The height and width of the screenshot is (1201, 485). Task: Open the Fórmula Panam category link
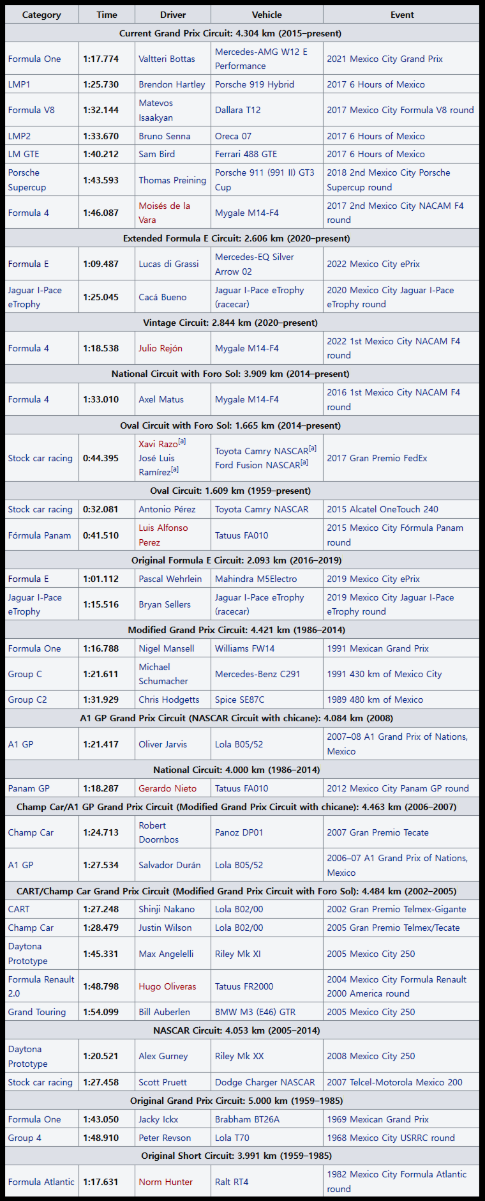click(40, 535)
